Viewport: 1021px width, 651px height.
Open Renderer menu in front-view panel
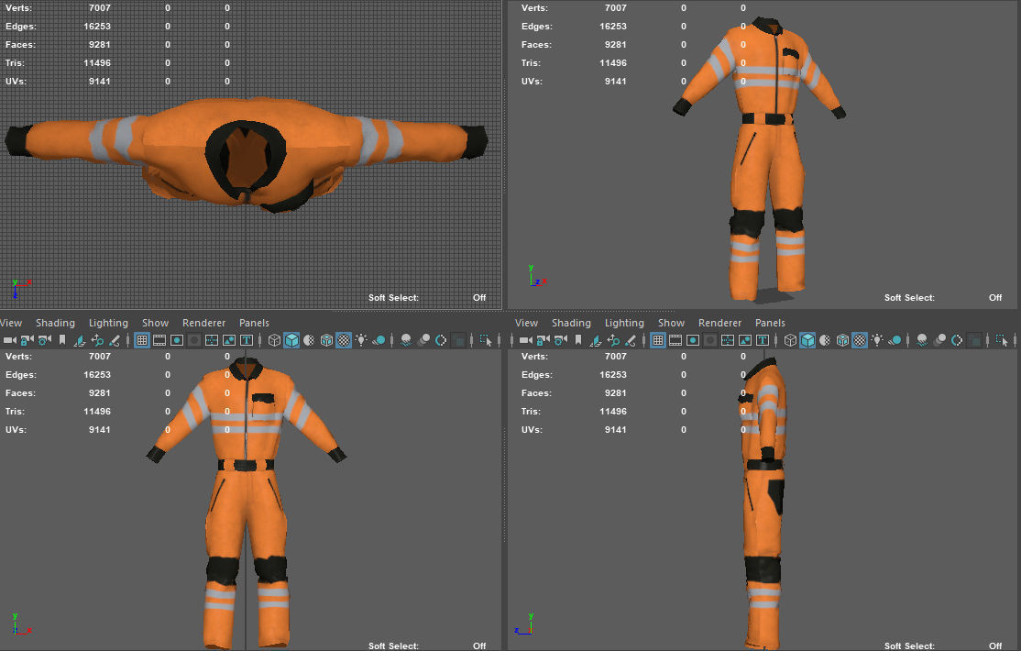pyautogui.click(x=203, y=324)
